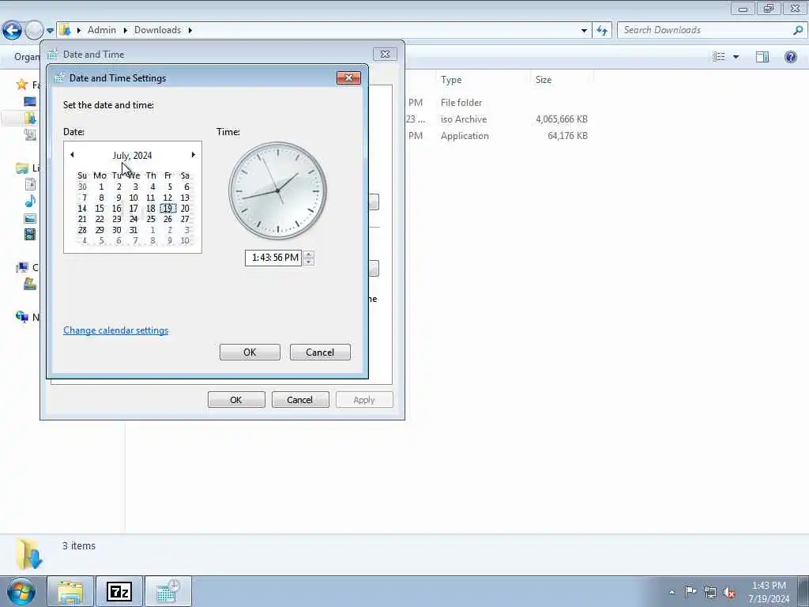Decrease time with the down spinner
The height and width of the screenshot is (607, 809).
[309, 262]
